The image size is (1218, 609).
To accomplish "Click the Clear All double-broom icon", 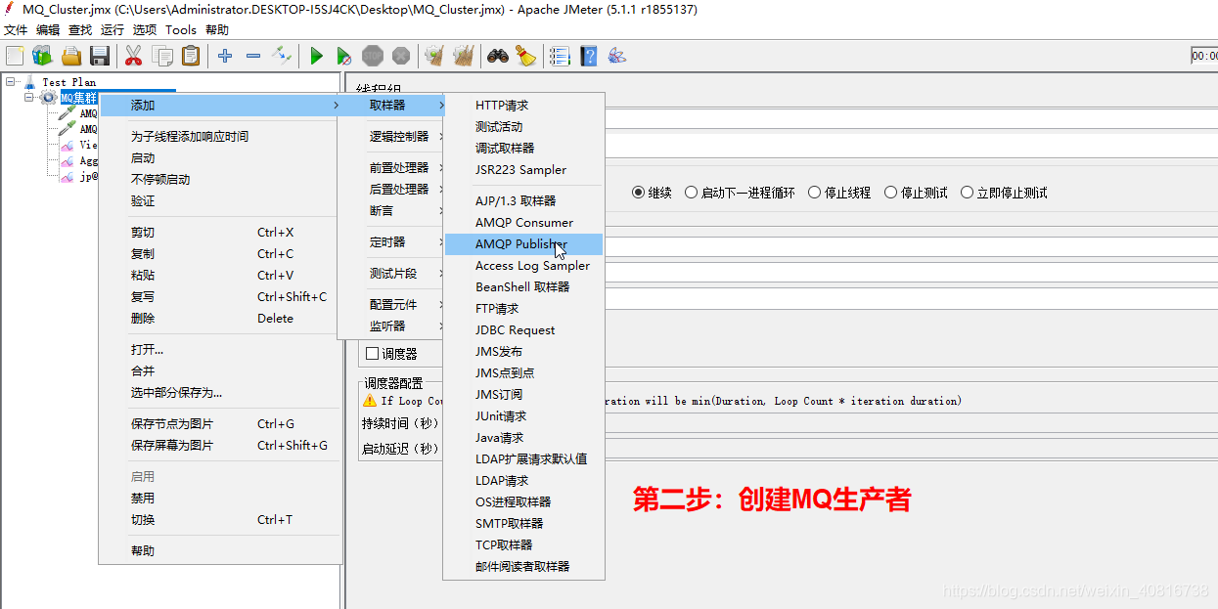I will coord(463,56).
